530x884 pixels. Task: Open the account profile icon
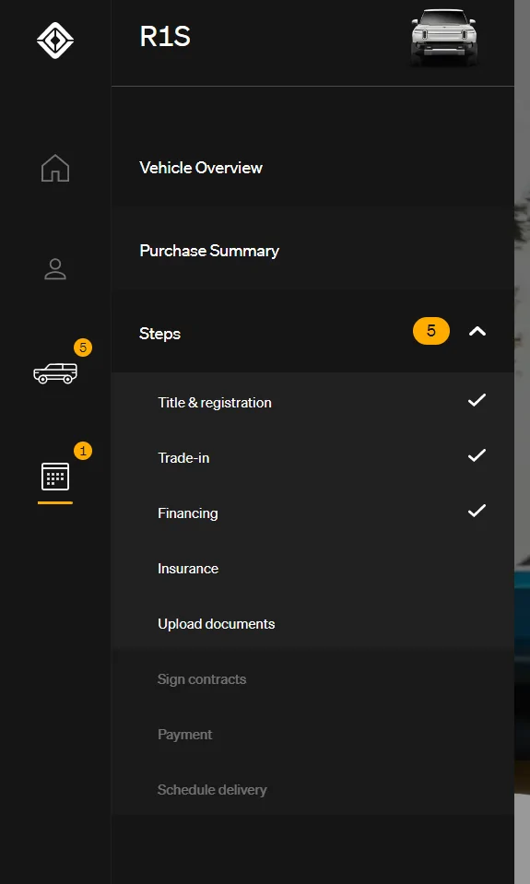pyautogui.click(x=55, y=269)
